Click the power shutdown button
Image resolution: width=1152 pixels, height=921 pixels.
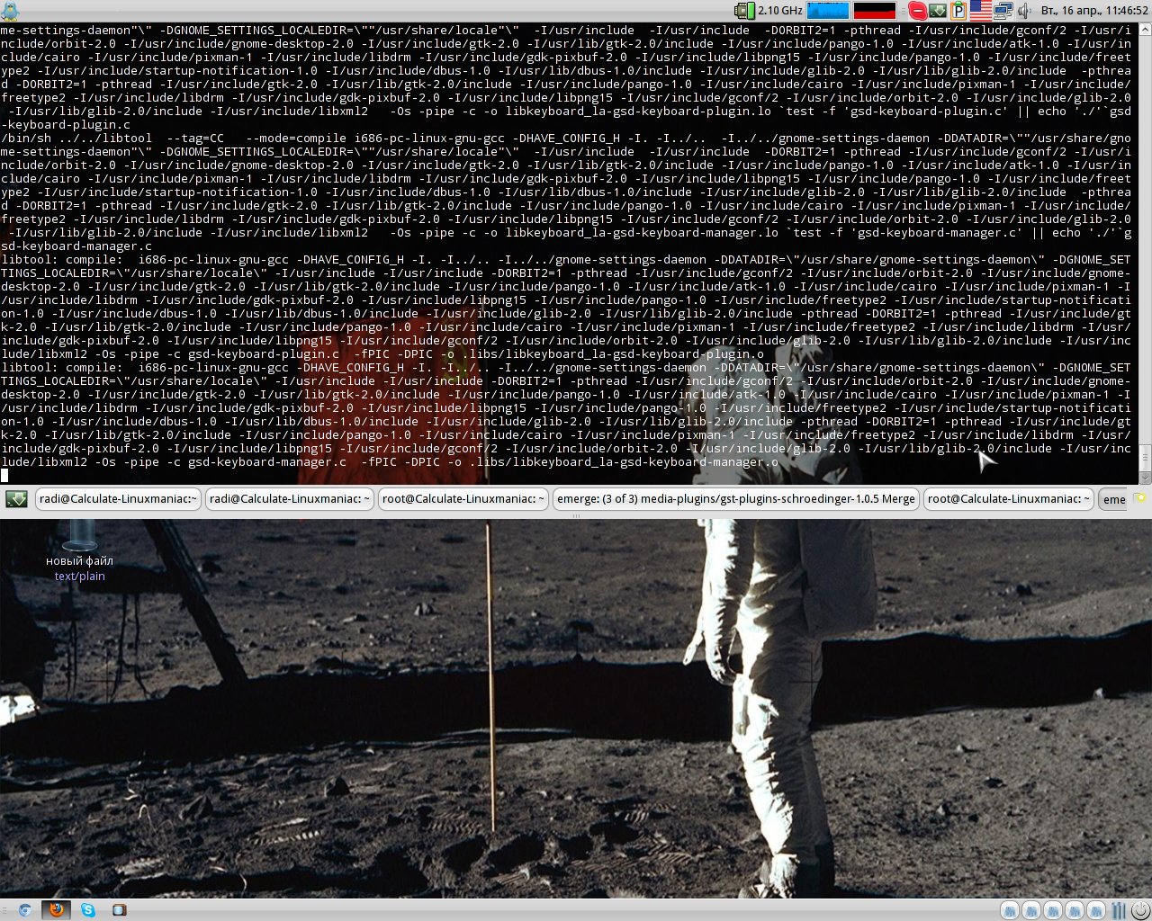(x=1140, y=910)
